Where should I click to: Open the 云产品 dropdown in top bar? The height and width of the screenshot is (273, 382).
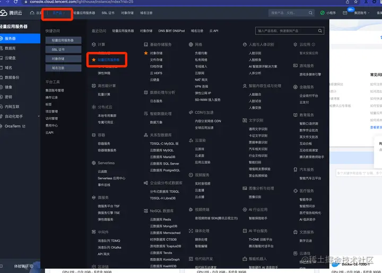pos(58,13)
